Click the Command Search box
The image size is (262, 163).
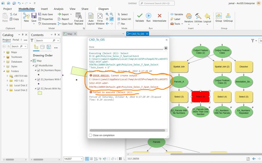[x=157, y=3]
